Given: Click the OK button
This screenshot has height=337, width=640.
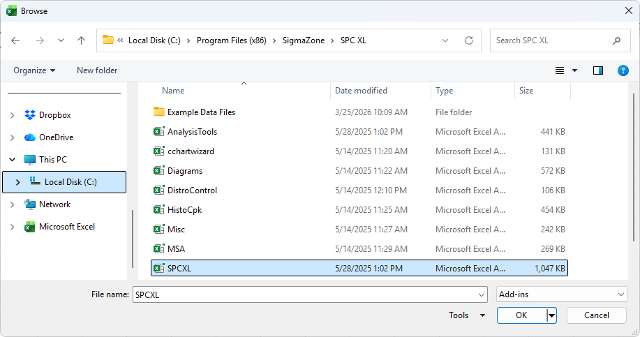Looking at the screenshot, I should point(521,315).
